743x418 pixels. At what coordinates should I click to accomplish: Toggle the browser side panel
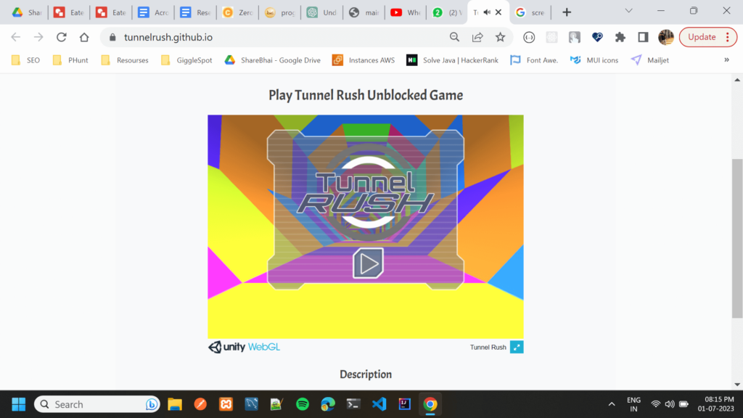click(643, 37)
